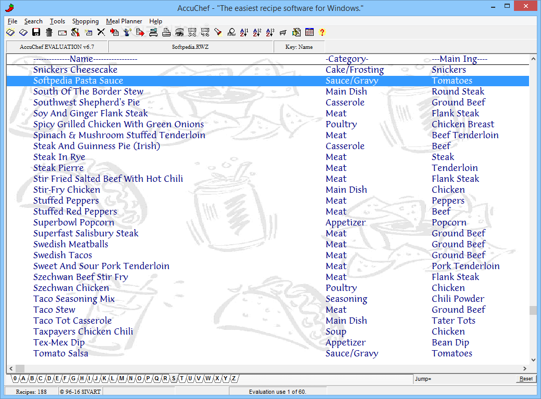Open the Search menu

33,21
